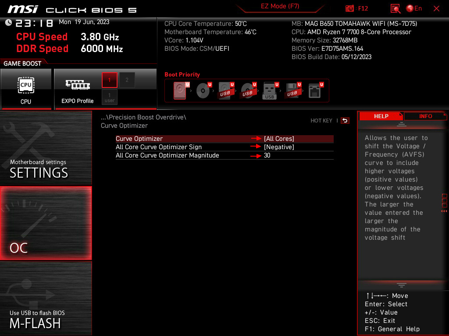Select the USB floppy boot device icon
Screen dimensions: 449x336
click(293, 91)
